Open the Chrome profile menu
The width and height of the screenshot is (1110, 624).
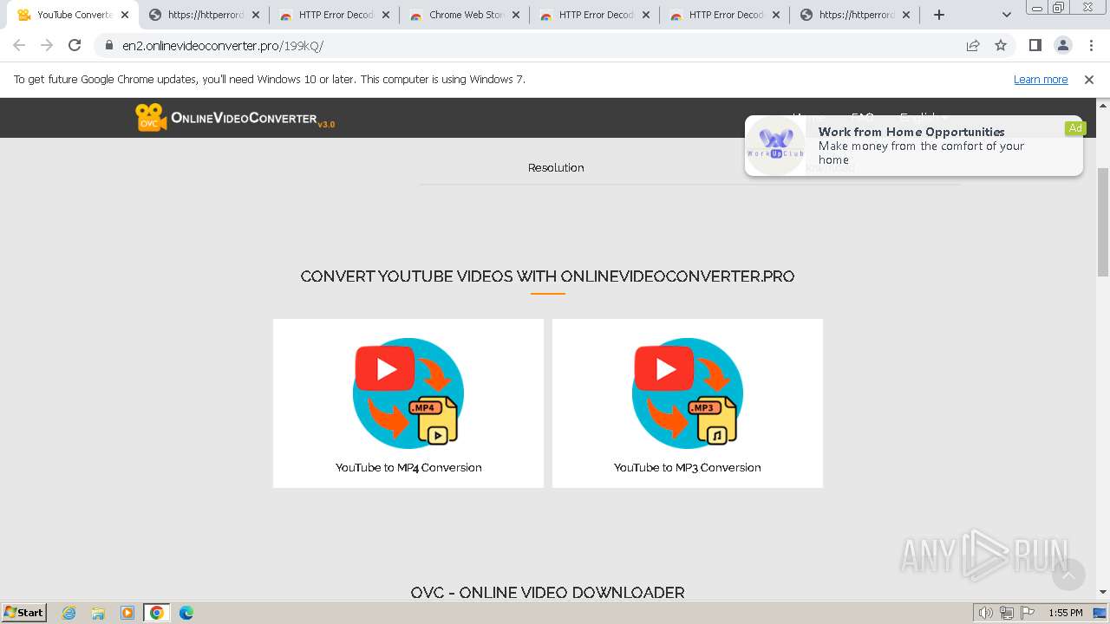[x=1062, y=45]
